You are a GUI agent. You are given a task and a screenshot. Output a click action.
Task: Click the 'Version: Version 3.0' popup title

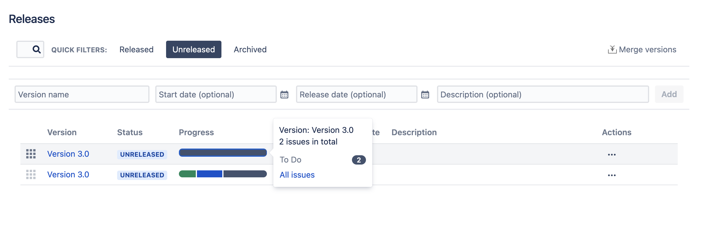click(316, 130)
